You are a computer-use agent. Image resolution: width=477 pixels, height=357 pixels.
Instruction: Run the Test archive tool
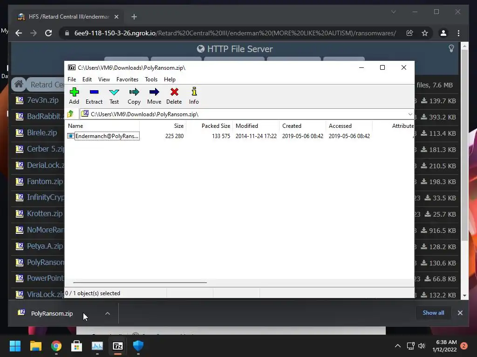[x=114, y=96]
